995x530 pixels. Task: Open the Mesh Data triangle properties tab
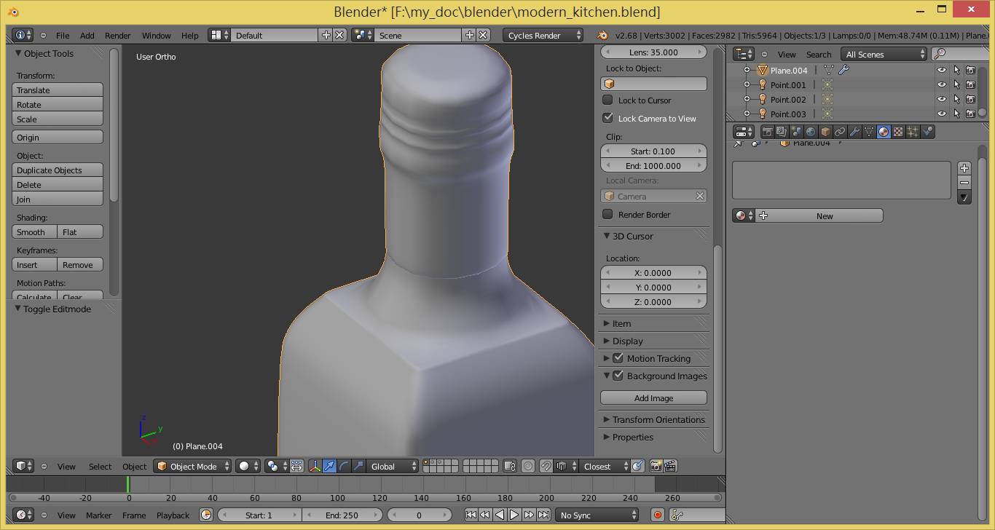869,132
